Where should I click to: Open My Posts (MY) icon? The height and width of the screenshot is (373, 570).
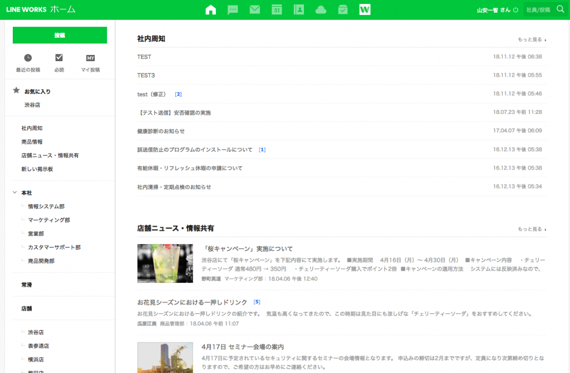point(90,58)
